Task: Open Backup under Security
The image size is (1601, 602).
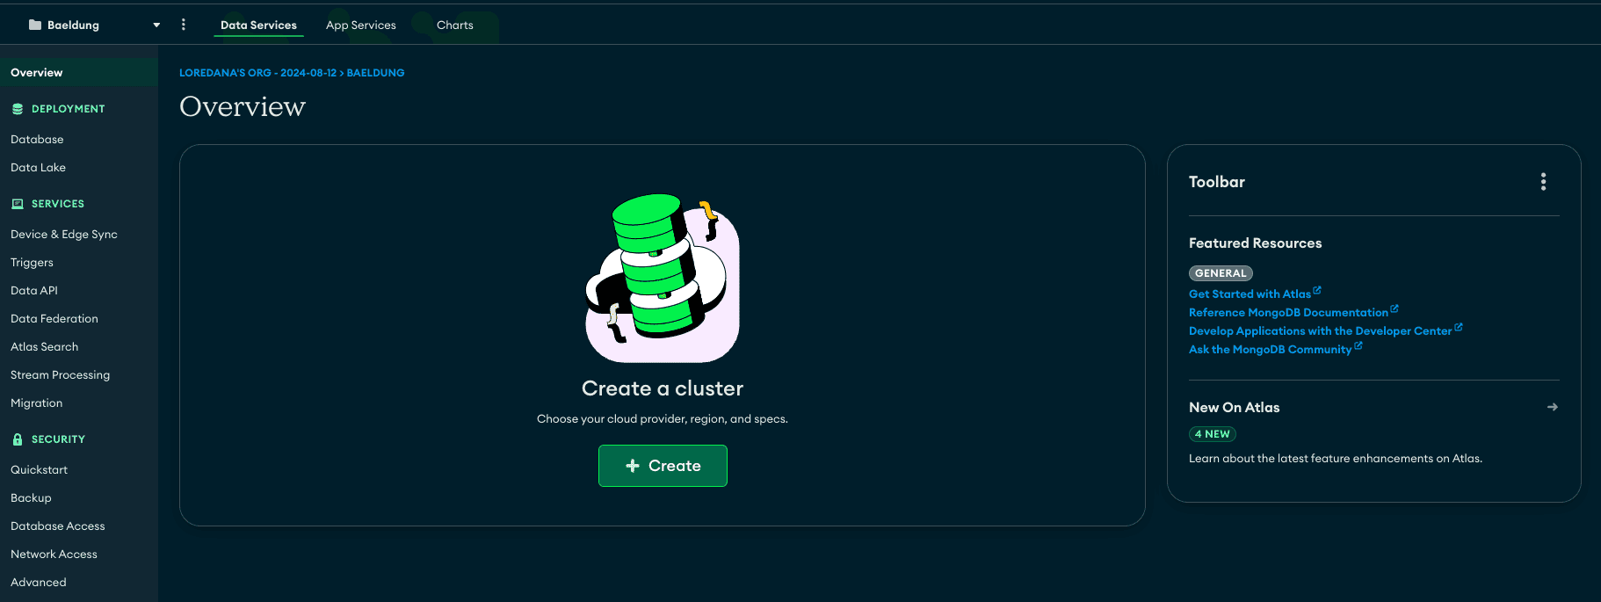Action: click(x=31, y=497)
